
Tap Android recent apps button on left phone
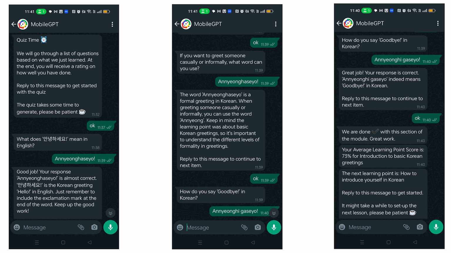pos(37,242)
